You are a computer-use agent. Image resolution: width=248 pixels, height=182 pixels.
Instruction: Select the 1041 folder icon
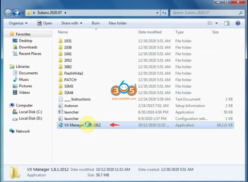tap(60, 54)
